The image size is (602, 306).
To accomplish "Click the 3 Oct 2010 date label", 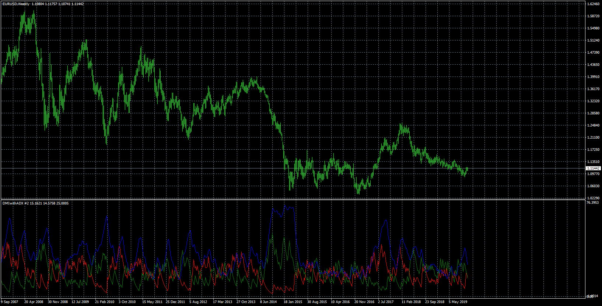I will coord(127,302).
